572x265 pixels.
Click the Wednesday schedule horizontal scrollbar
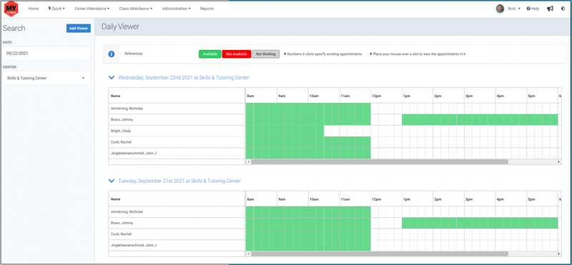tap(380, 162)
